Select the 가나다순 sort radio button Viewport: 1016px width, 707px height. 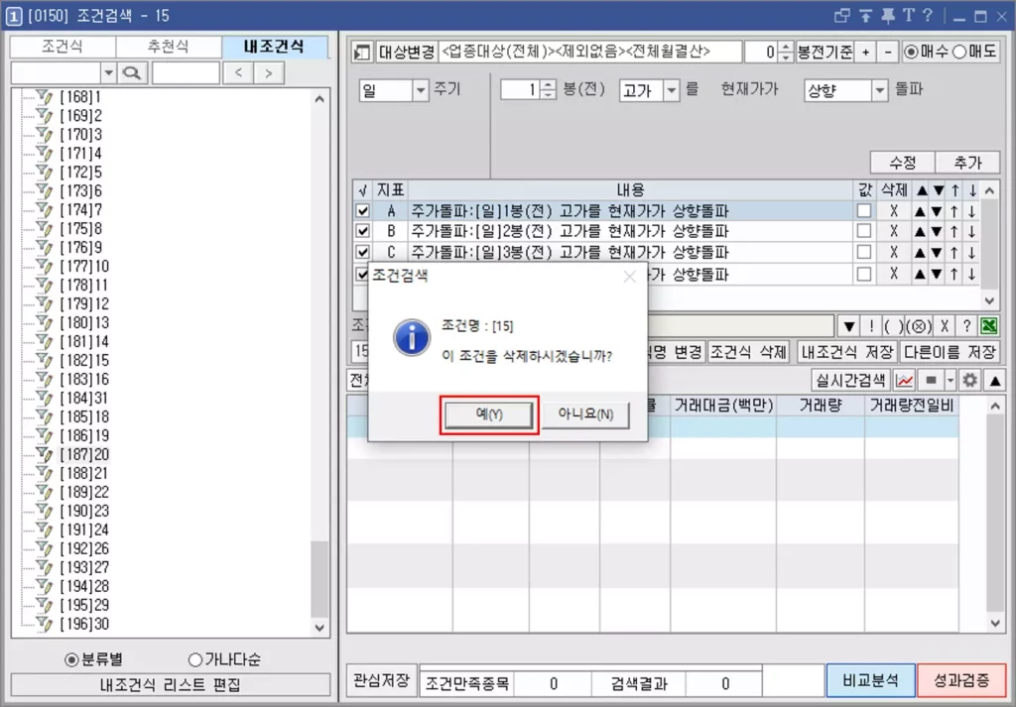195,659
